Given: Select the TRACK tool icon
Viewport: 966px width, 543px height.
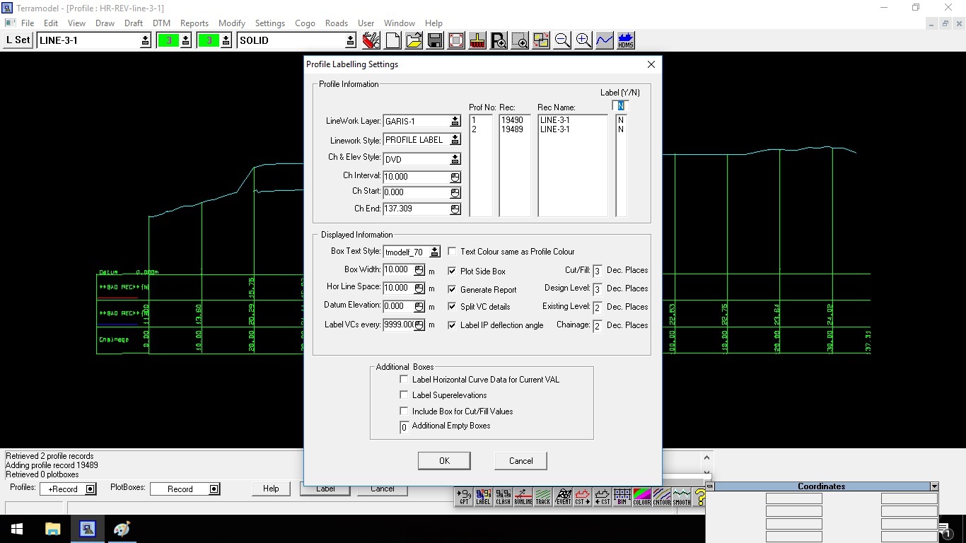Looking at the screenshot, I should click(x=543, y=497).
